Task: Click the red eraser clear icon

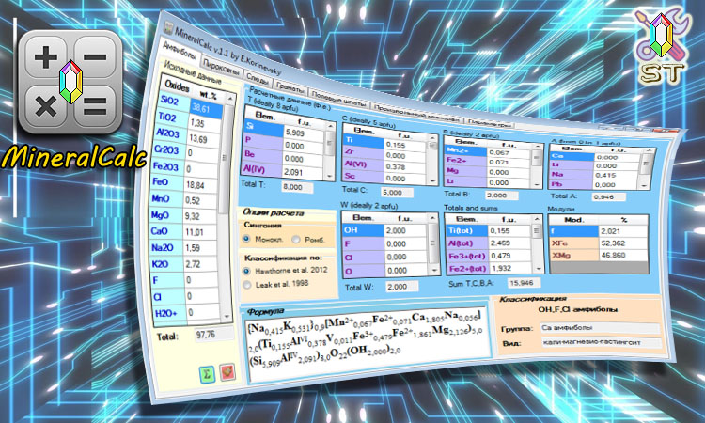Action: point(227,372)
